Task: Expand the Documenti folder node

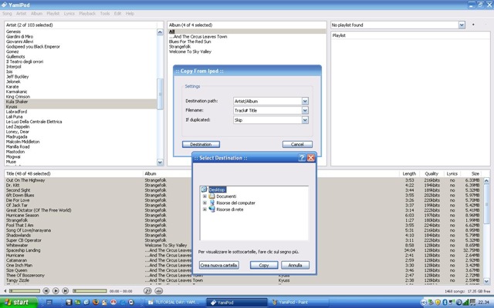Action: click(205, 196)
